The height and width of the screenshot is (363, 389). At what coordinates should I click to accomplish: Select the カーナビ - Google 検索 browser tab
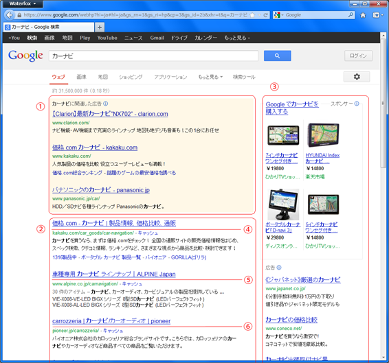[x=49, y=27]
